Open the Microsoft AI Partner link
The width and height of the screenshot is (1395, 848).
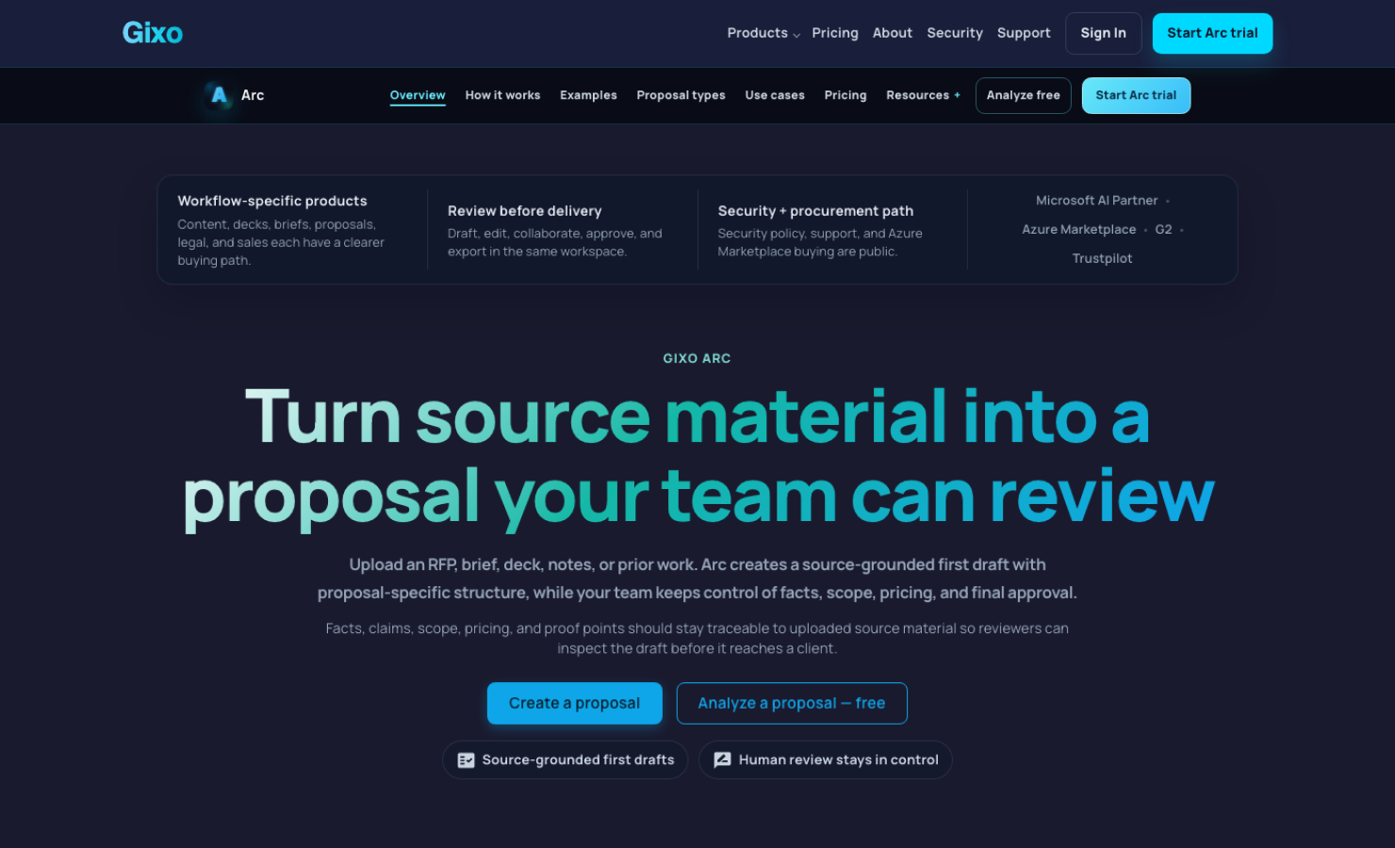[x=1096, y=201]
